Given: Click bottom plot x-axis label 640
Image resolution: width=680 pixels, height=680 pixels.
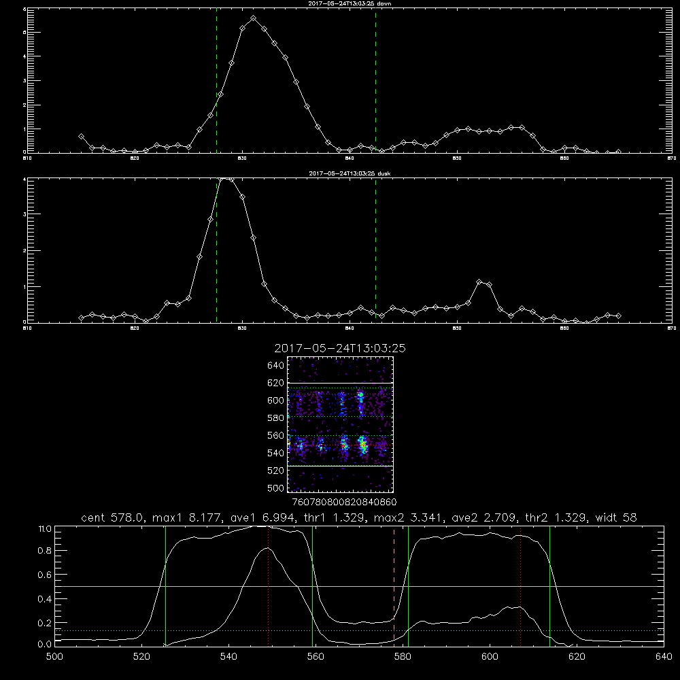Looking at the screenshot, I should tap(664, 657).
